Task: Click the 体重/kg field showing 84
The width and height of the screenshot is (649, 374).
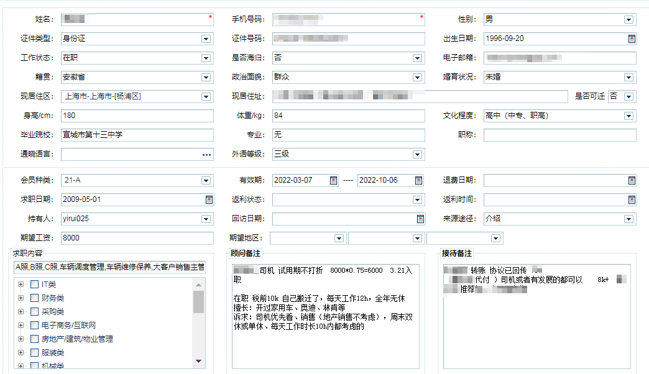Action: click(x=349, y=116)
